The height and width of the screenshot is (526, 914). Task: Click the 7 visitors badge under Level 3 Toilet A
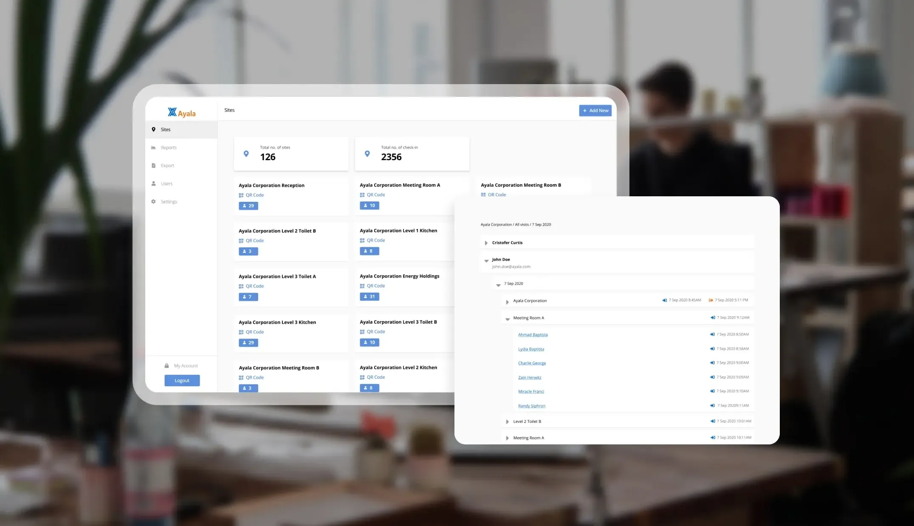click(248, 297)
